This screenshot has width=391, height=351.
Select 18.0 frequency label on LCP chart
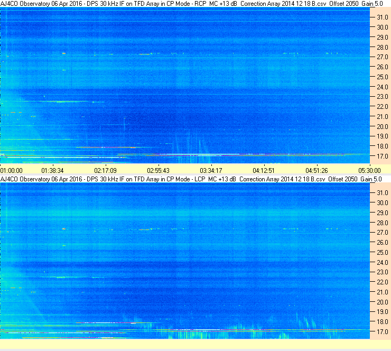point(383,322)
